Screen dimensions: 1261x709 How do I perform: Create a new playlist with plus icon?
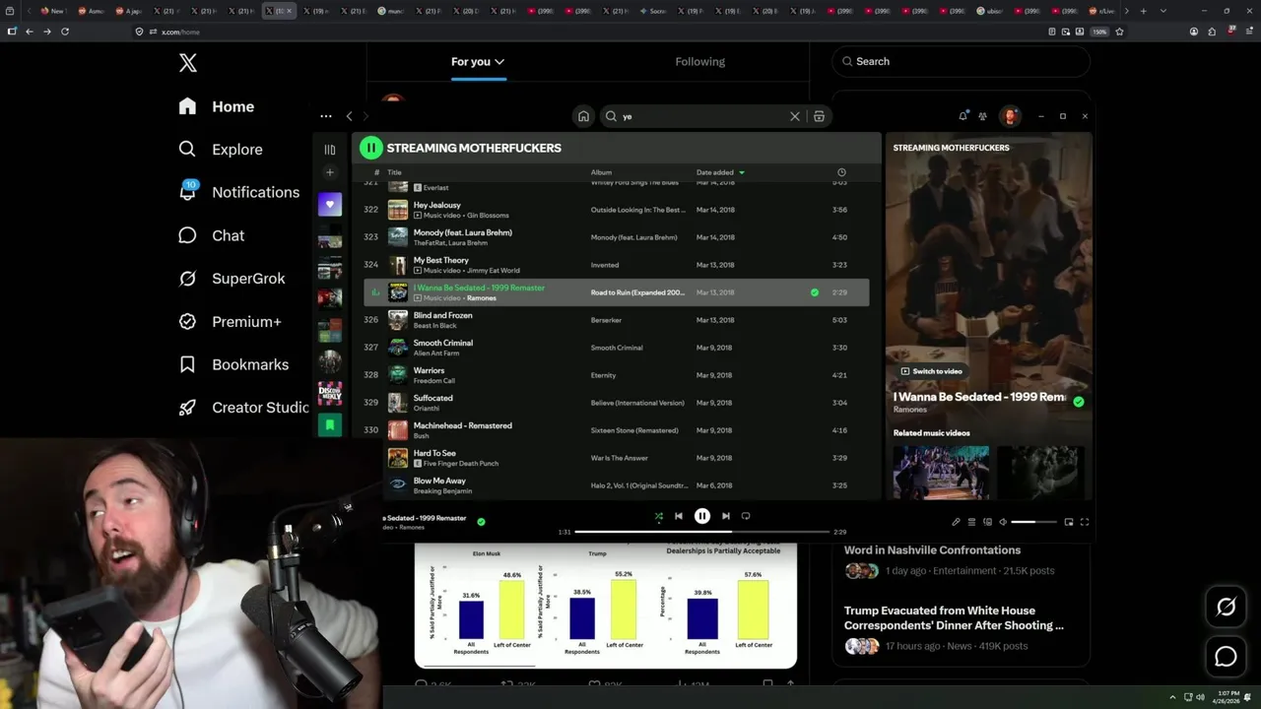tap(330, 172)
